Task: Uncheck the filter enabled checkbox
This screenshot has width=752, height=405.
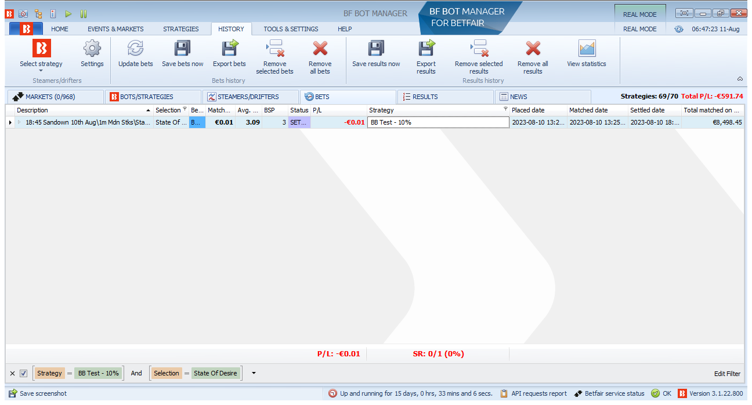Action: point(23,373)
